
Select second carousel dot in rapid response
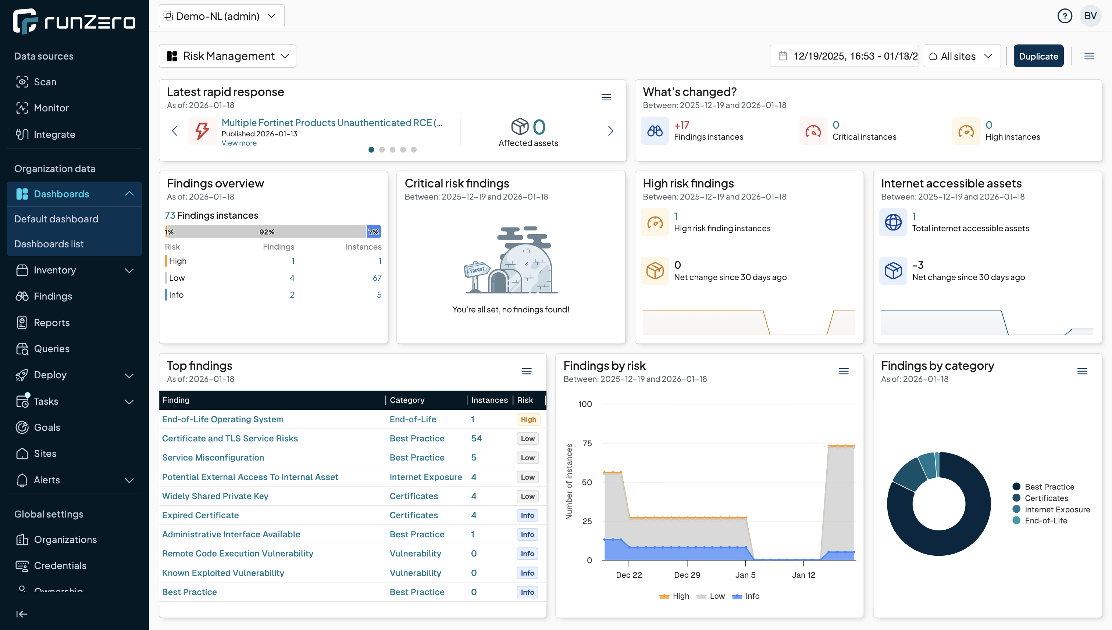(x=382, y=150)
